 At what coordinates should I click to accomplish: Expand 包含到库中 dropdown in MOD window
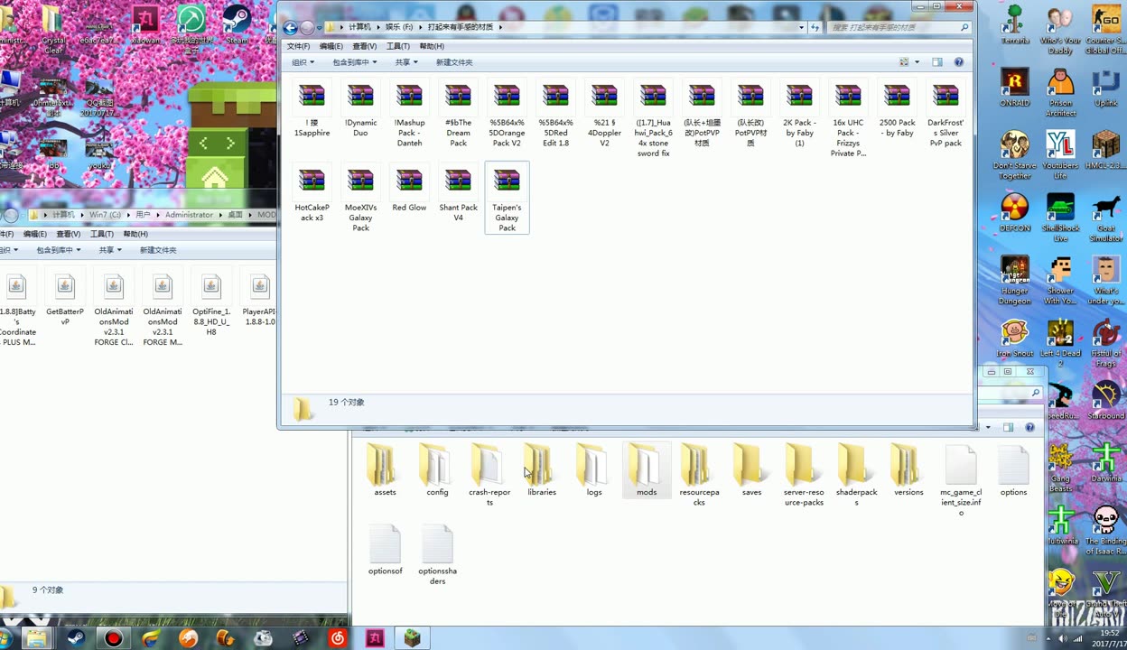pos(59,250)
